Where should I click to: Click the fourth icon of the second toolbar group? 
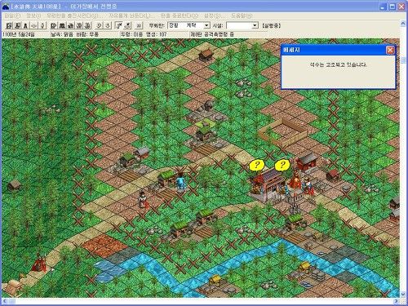click(x=79, y=25)
